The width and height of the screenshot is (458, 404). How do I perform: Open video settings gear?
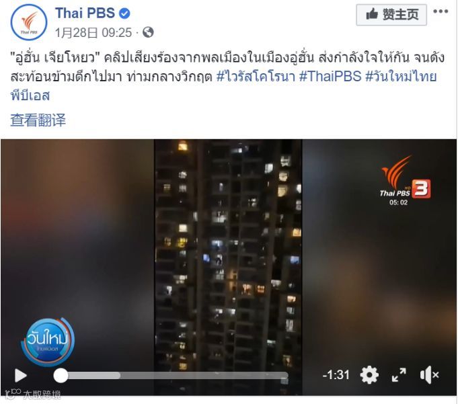coord(369,375)
